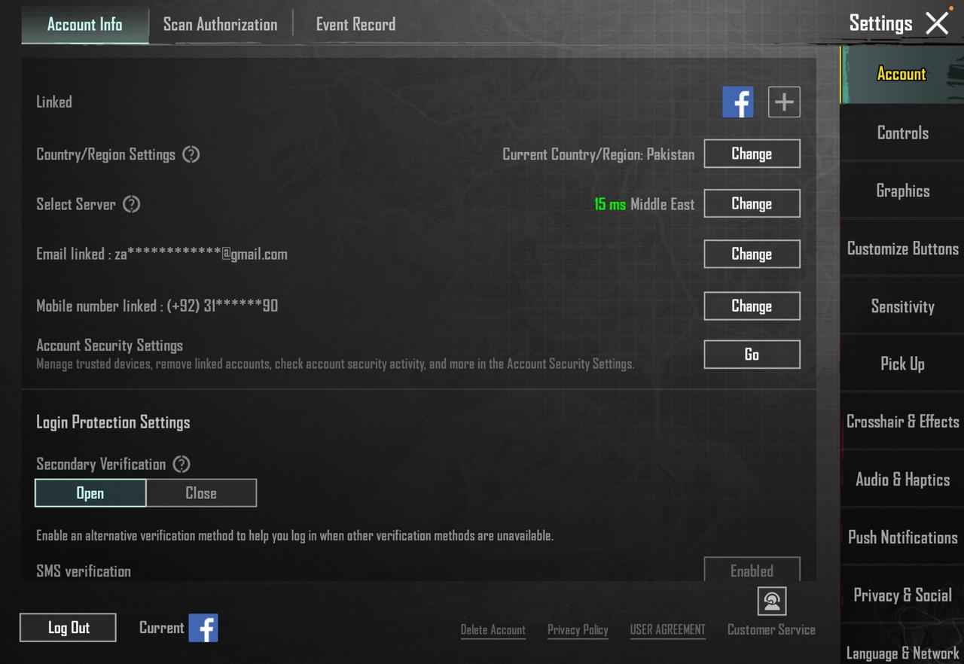Go to Account Security Settings
This screenshot has width=964, height=664.
751,355
